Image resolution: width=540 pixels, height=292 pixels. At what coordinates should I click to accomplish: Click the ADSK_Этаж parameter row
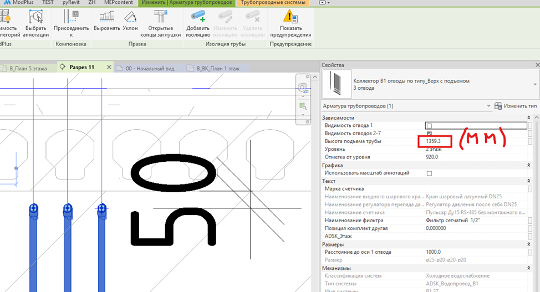point(426,236)
